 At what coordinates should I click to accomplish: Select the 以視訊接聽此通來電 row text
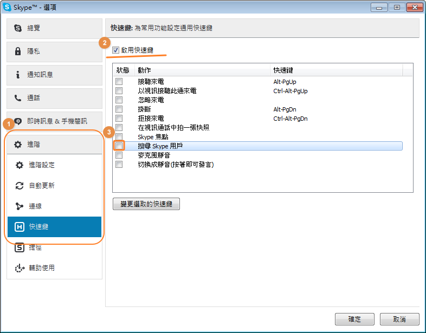point(167,90)
